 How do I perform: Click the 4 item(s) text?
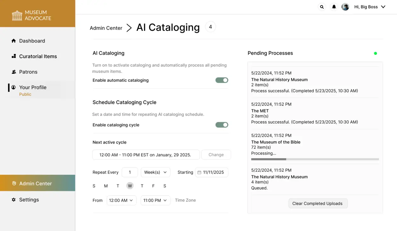pos(260,182)
